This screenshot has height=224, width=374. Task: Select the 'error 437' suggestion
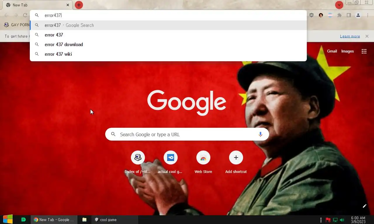point(168,35)
